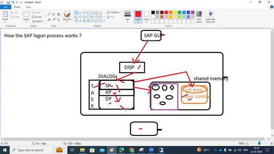274x154 pixels.
Task: Select the Color picker eyedropper tool
Action: pyautogui.click(x=54, y=20)
